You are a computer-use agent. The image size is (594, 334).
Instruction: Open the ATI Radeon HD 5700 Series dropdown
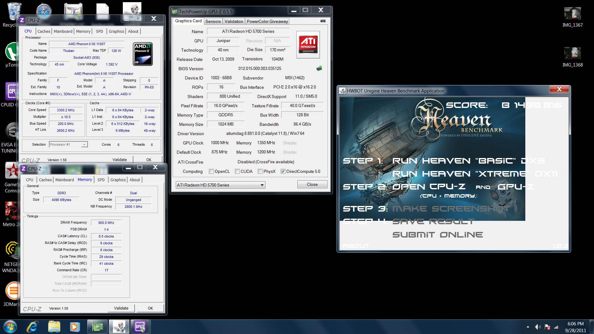coord(220,185)
